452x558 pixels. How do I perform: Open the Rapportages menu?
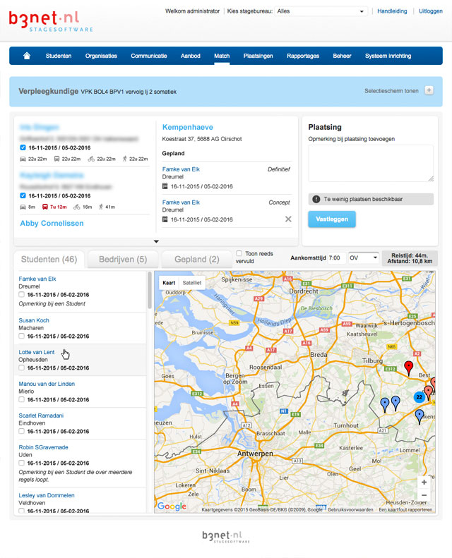pos(303,56)
